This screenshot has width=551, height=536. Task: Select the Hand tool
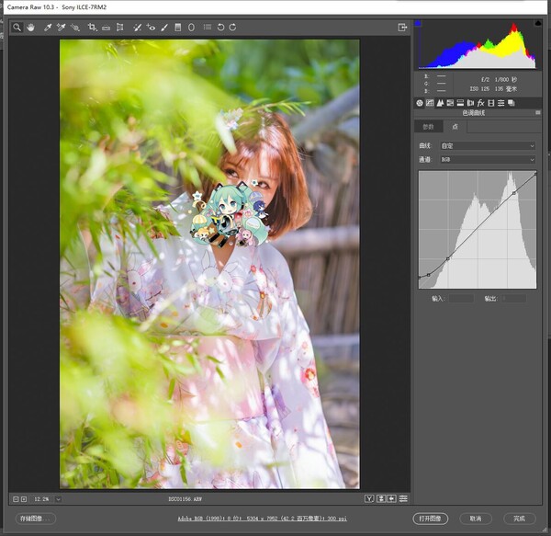[30, 28]
